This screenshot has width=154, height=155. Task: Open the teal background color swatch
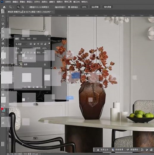[x=4, y=110]
